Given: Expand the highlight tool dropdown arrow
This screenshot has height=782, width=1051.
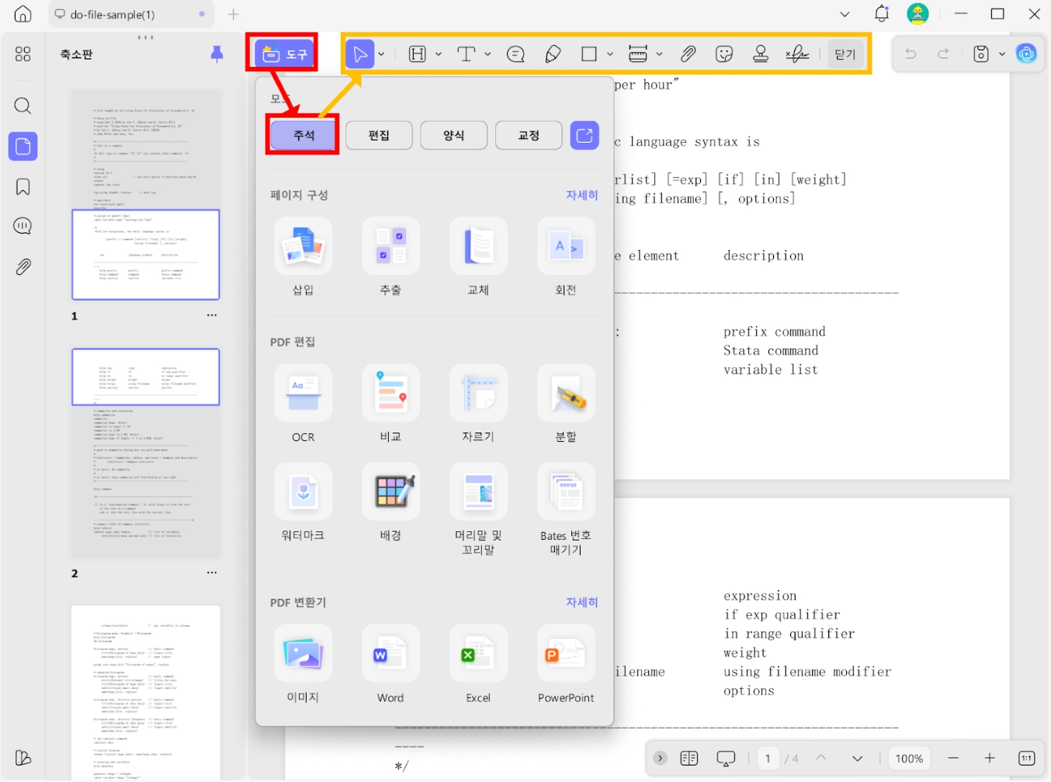Looking at the screenshot, I should pyautogui.click(x=439, y=54).
